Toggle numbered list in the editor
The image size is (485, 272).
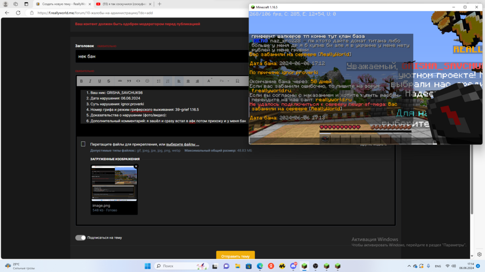point(168,81)
